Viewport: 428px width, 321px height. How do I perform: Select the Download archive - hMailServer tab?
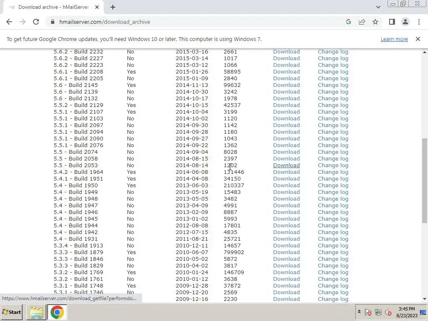pos(53,7)
